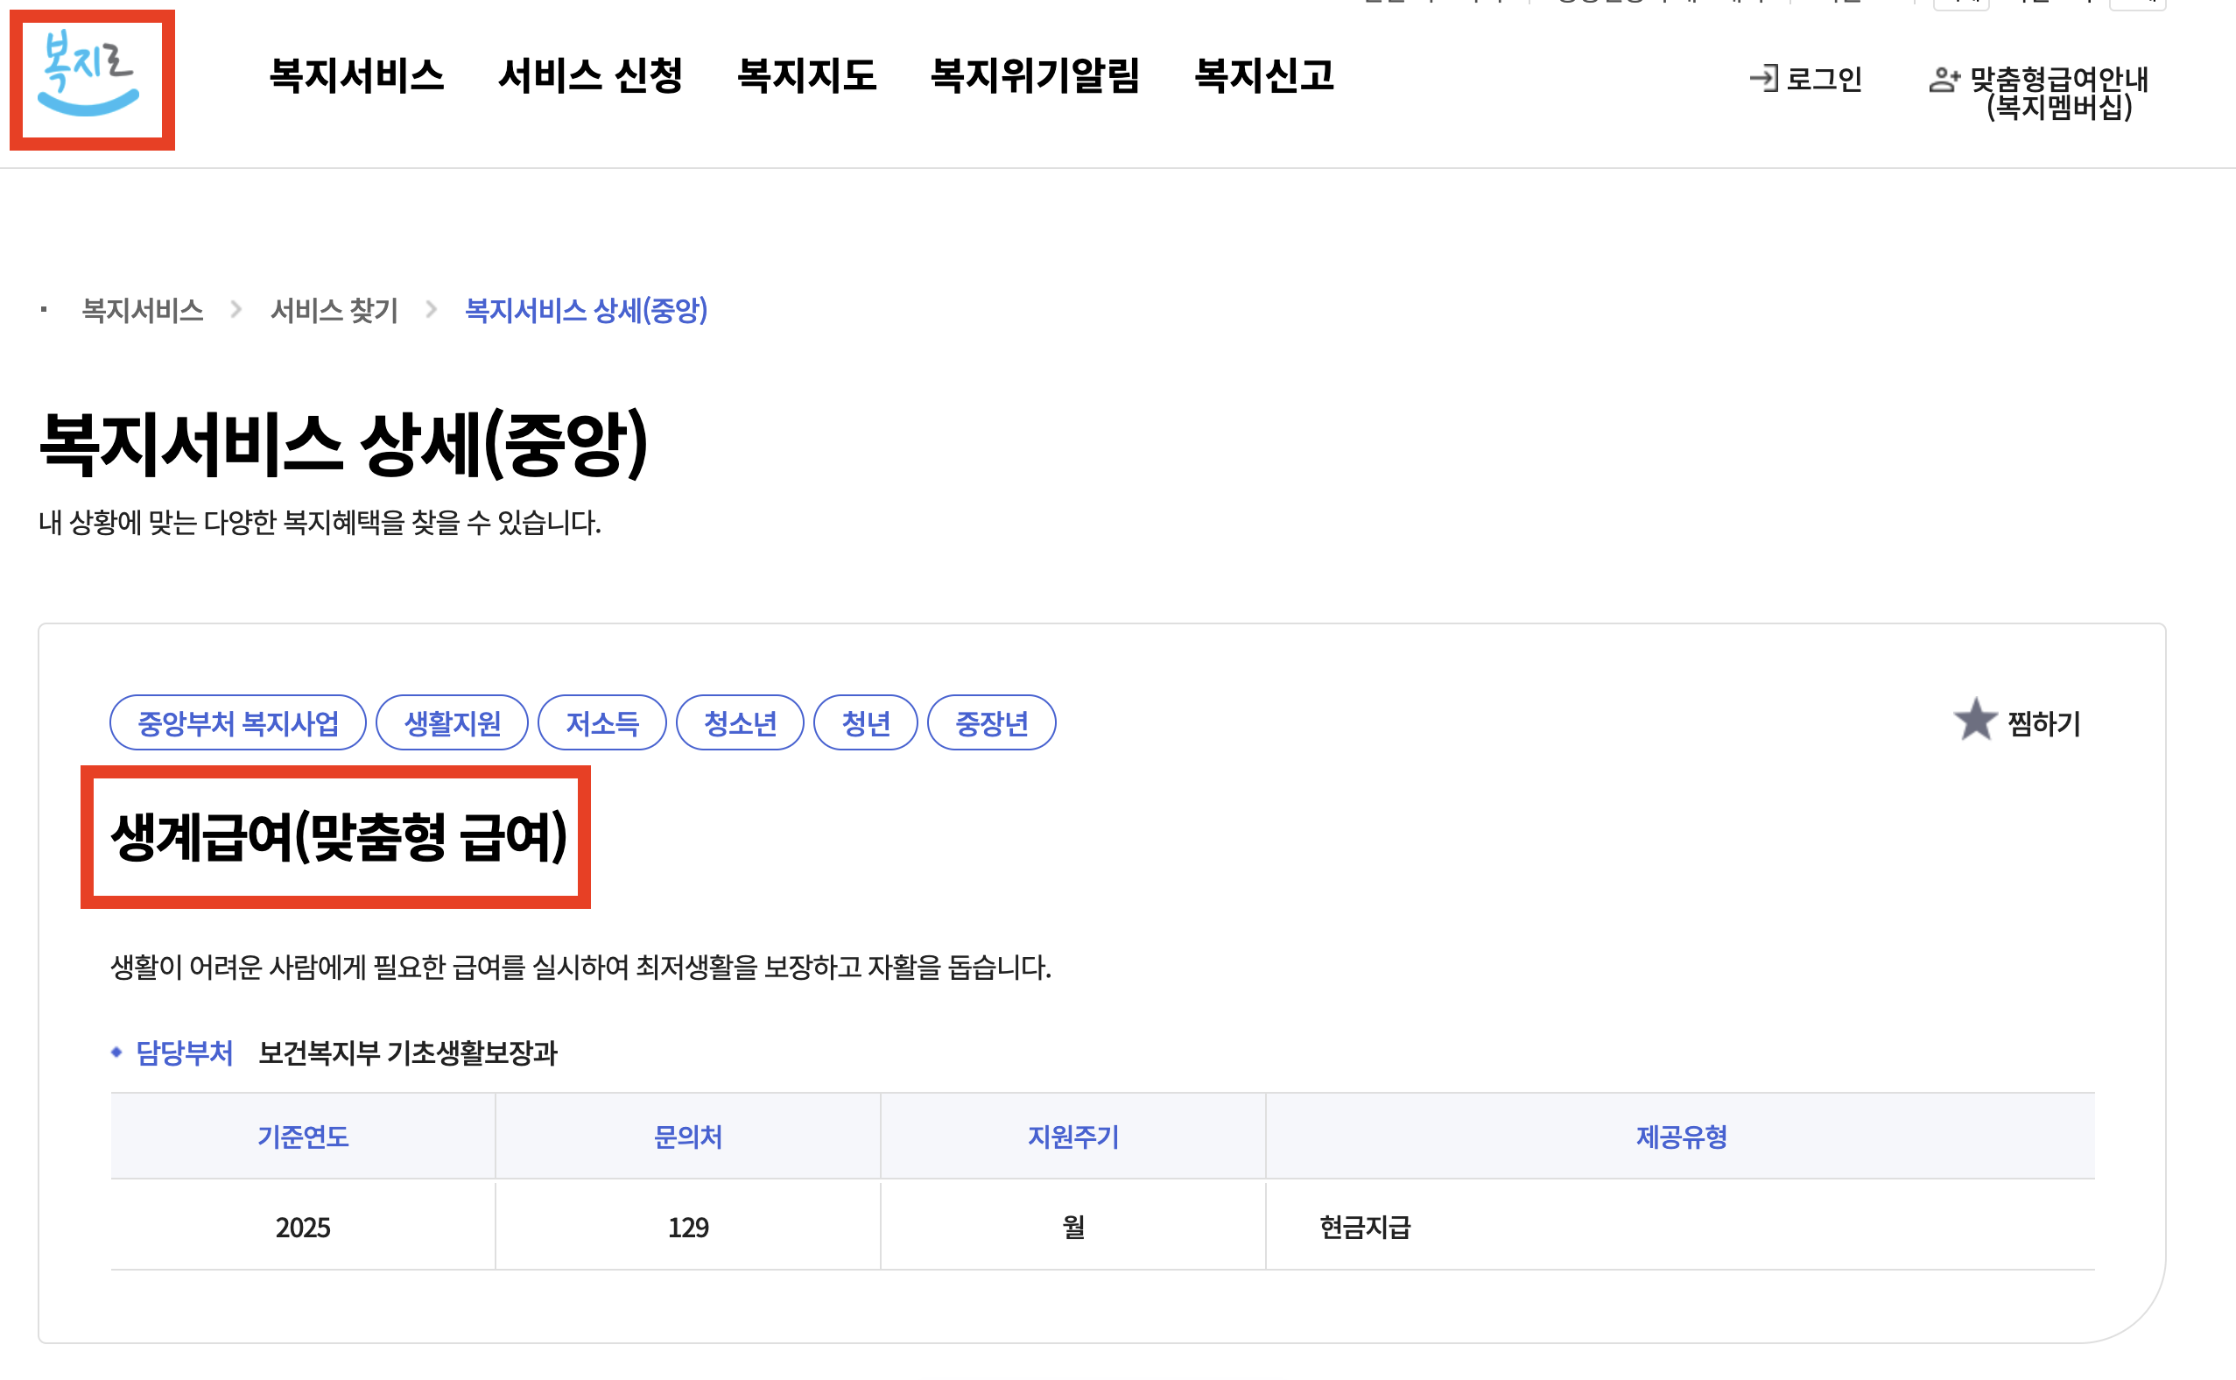Open the 복지위기알림 menu
2236x1380 pixels.
click(1035, 76)
